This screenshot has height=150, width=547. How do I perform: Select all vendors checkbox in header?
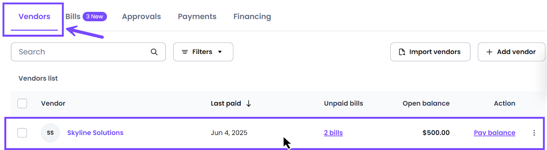(x=22, y=104)
